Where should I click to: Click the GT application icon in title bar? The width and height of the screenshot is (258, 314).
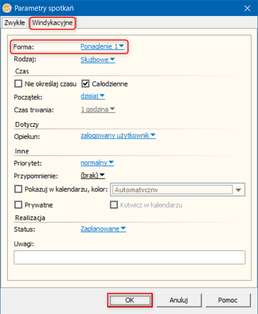pyautogui.click(x=7, y=8)
